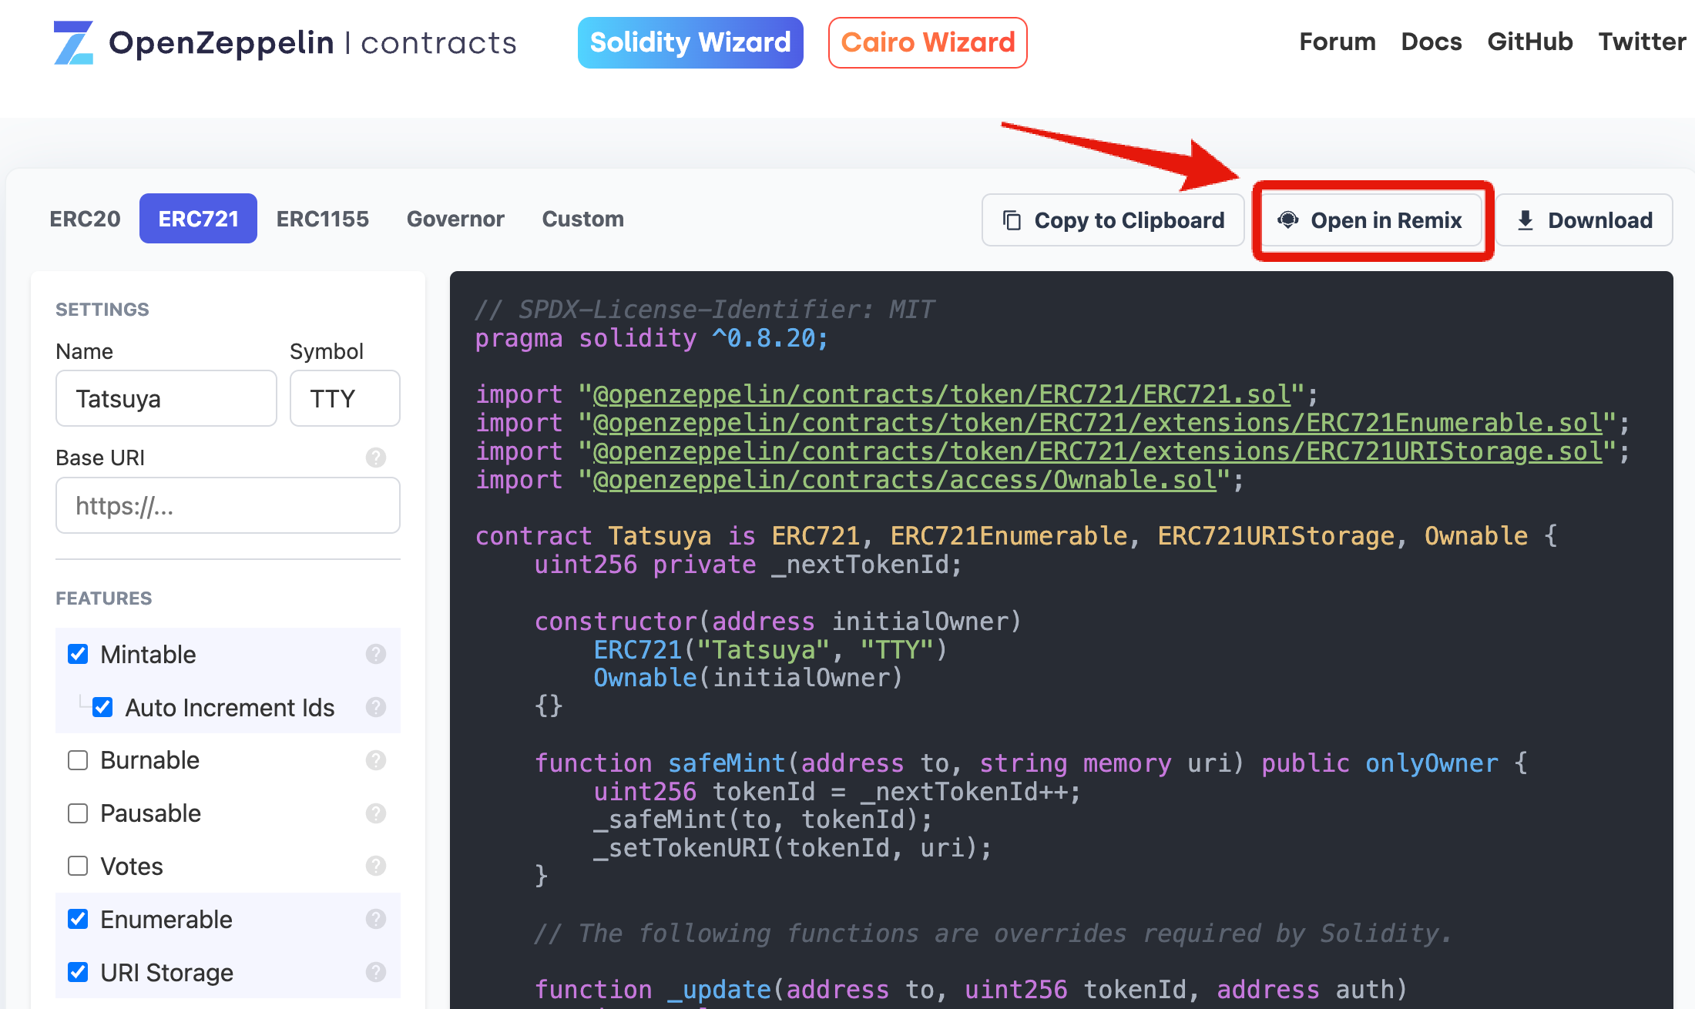Open the Ownable.sol import link
Screen dimensions: 1695x1009
[905, 480]
